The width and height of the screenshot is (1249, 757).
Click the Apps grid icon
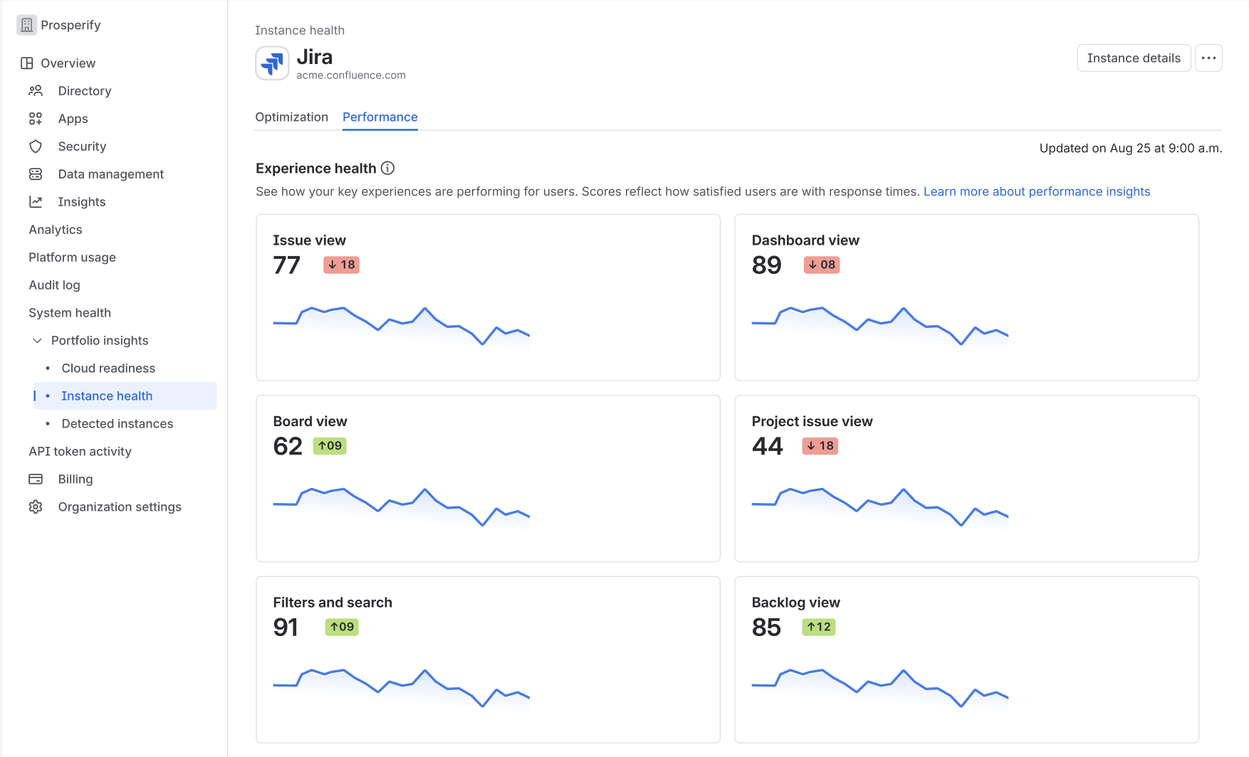click(x=35, y=118)
